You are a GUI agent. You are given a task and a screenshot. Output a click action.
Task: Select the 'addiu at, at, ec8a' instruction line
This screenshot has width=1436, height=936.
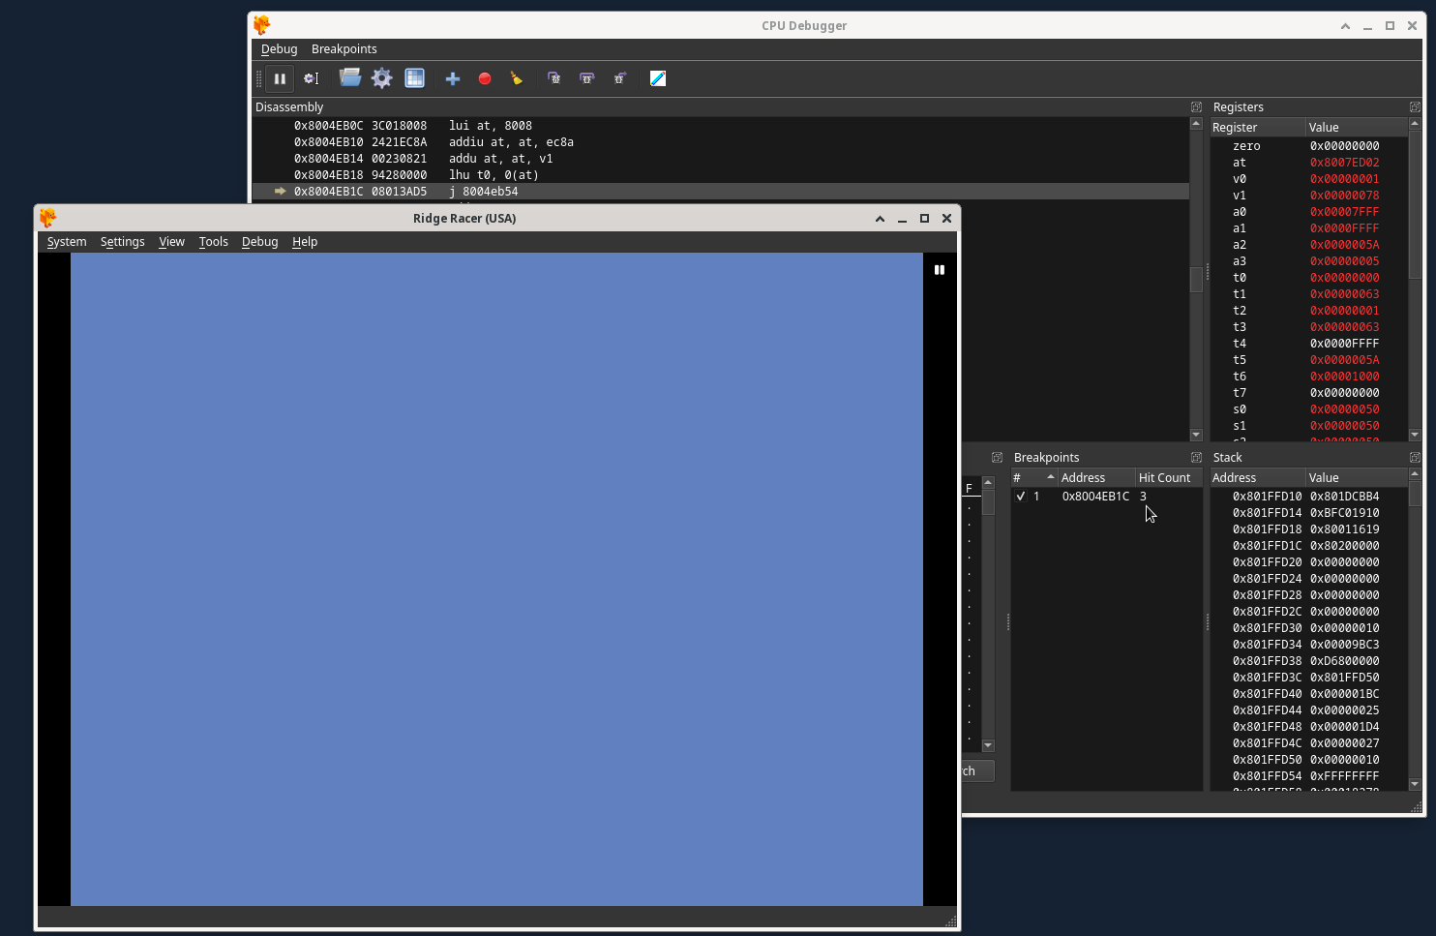(720, 142)
